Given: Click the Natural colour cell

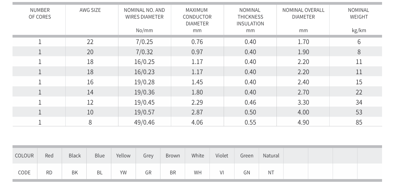Looking at the screenshot, I should click(271, 156).
